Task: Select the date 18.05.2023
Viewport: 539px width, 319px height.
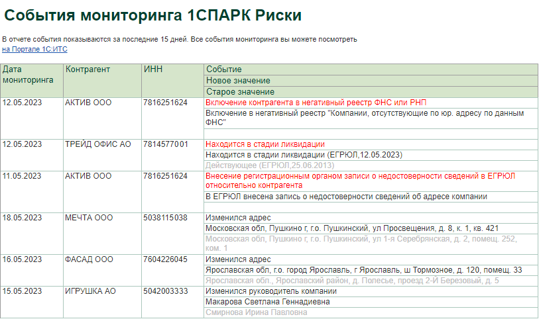Action: coord(23,218)
